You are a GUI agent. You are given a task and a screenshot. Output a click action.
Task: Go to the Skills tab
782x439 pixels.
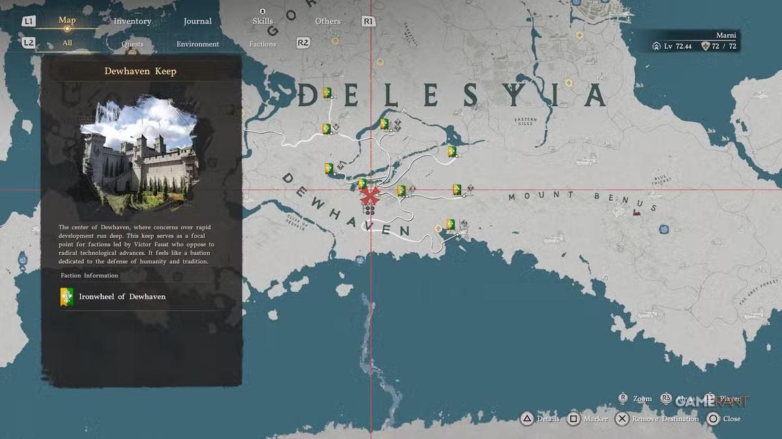point(263,21)
